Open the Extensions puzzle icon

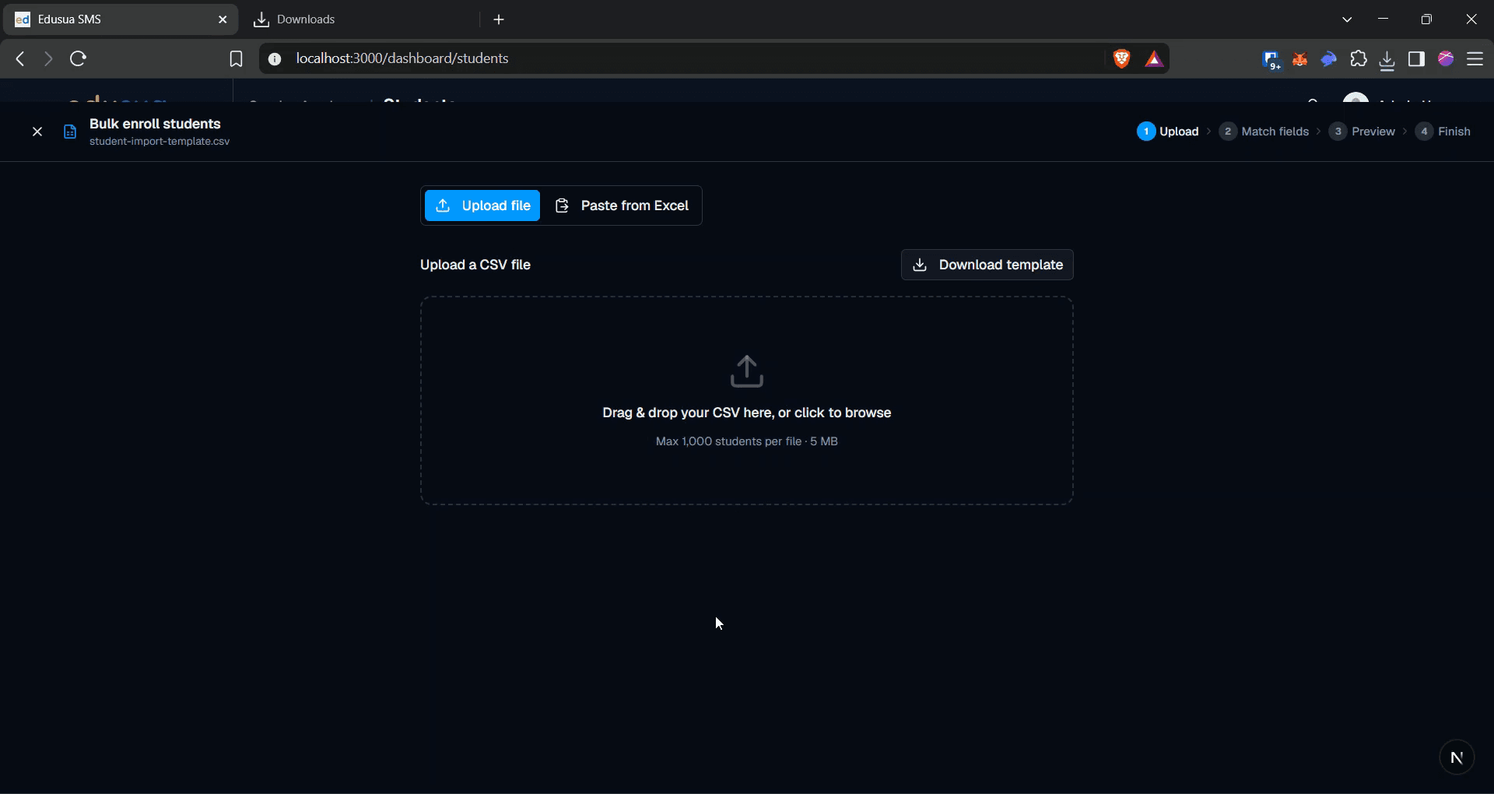pyautogui.click(x=1359, y=58)
